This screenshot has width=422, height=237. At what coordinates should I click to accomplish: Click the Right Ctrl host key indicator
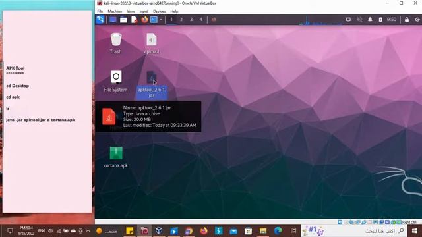409,223
